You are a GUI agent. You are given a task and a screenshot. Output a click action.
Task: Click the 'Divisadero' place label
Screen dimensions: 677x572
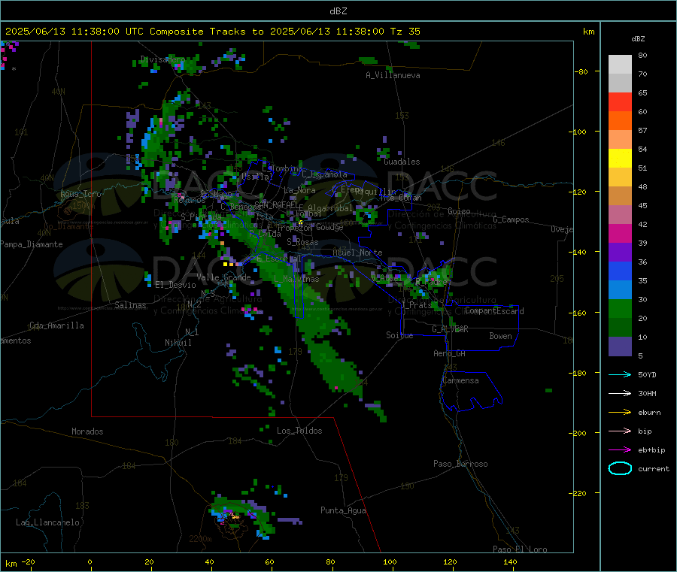(162, 59)
